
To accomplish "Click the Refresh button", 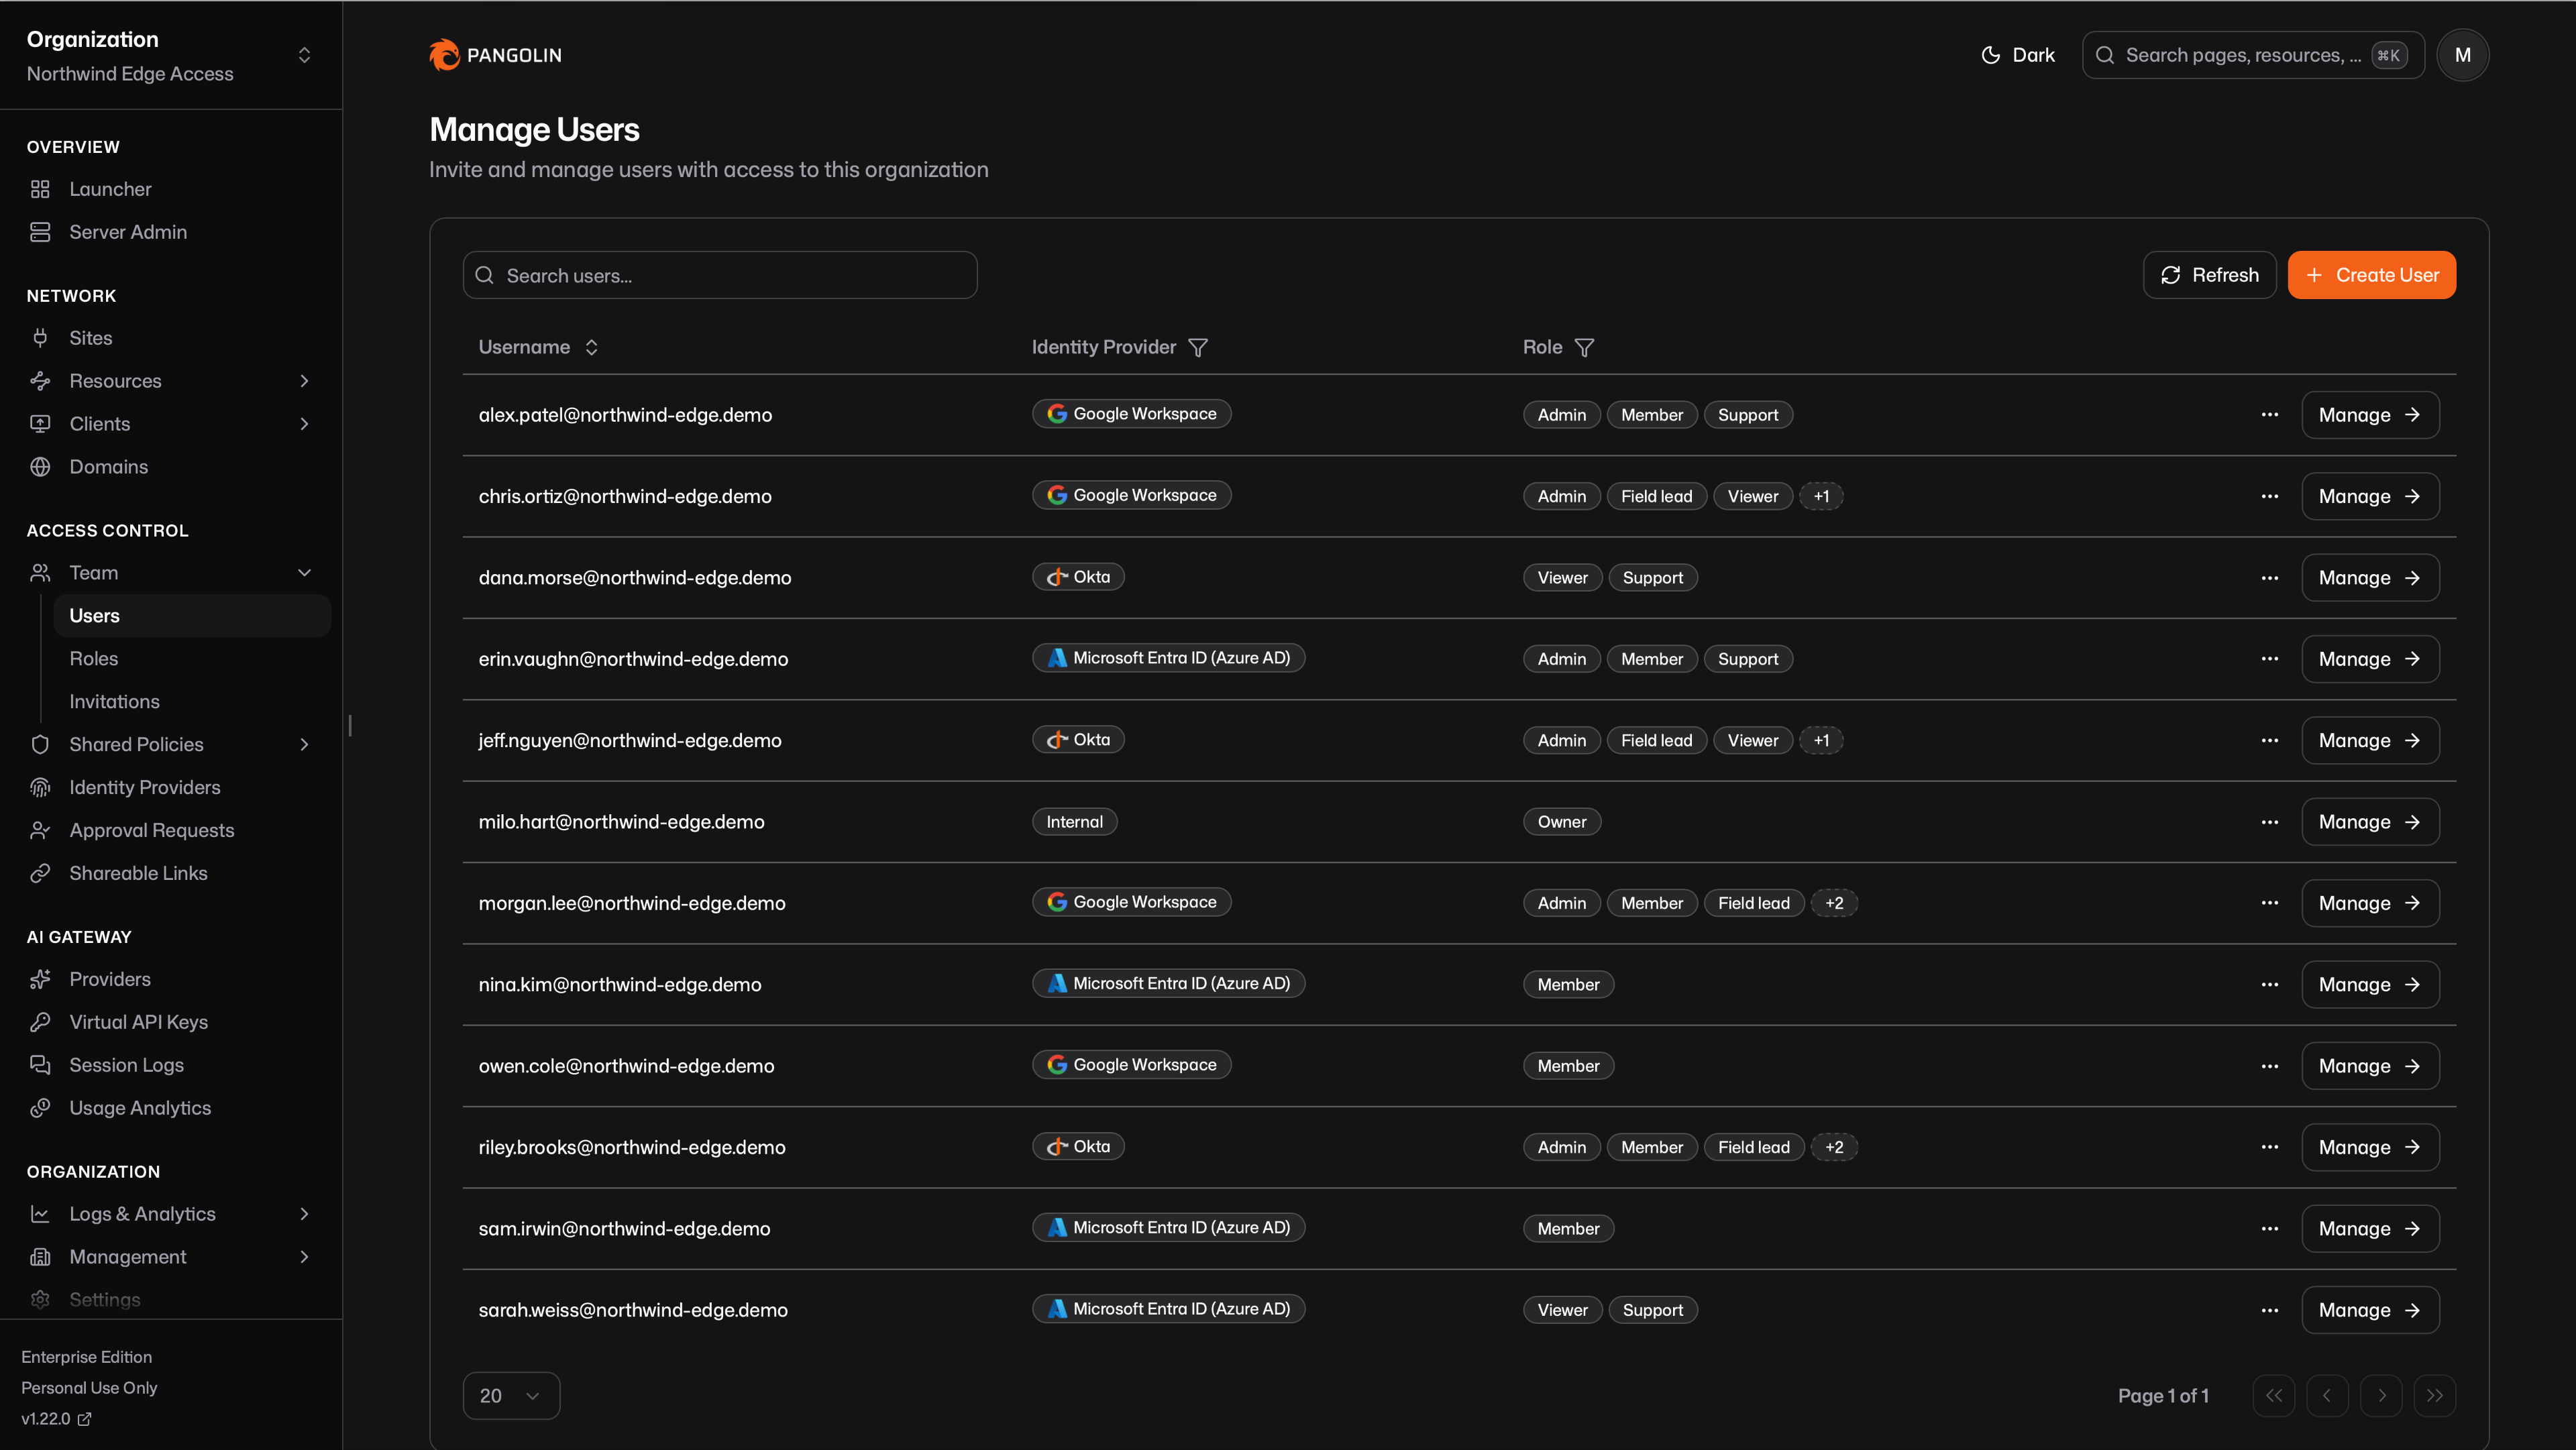I will pos(2209,275).
